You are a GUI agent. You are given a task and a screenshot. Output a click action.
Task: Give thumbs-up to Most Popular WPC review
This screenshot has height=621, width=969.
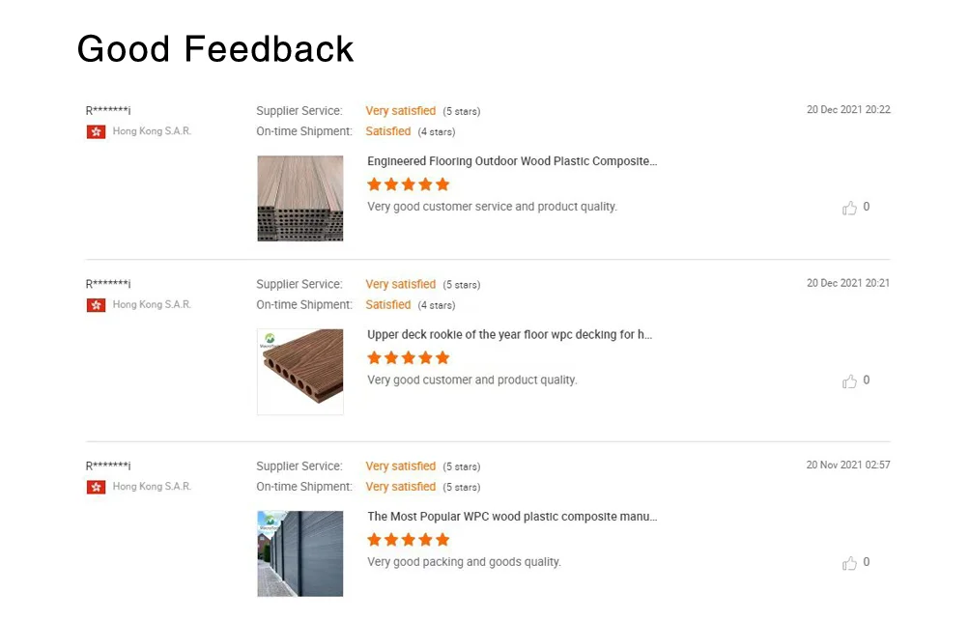click(850, 563)
